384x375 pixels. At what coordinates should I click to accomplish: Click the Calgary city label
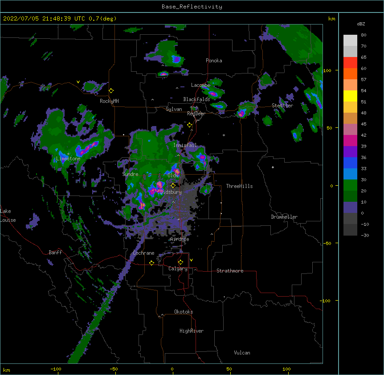[x=178, y=269]
